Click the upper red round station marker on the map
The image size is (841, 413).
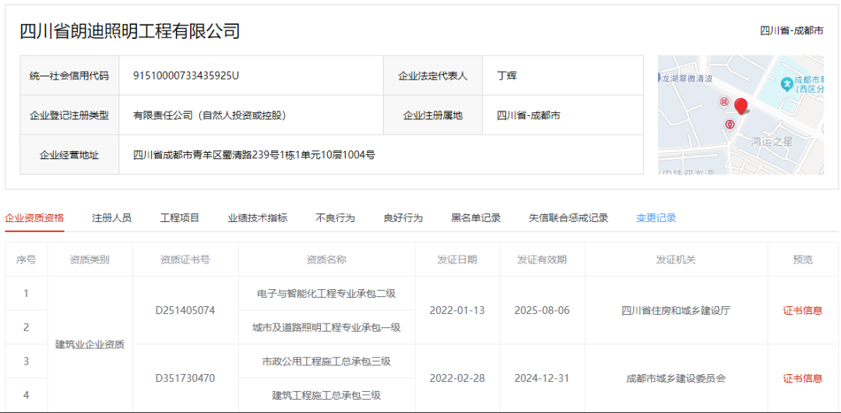(723, 101)
